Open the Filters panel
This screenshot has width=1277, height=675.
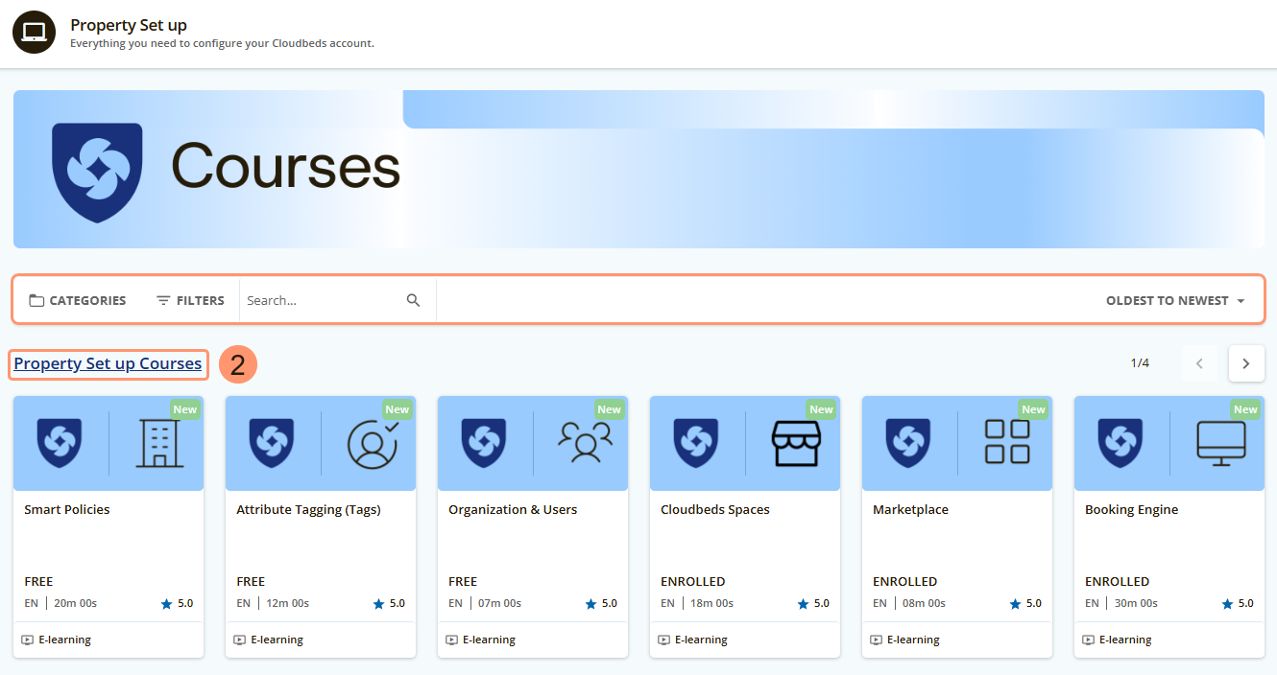click(190, 300)
